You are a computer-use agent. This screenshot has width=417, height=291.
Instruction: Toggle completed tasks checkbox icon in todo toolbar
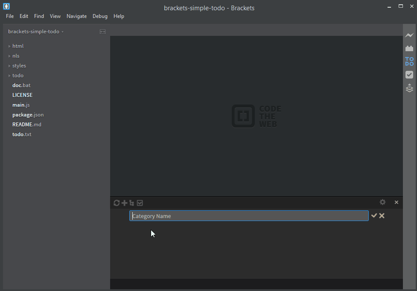point(140,203)
